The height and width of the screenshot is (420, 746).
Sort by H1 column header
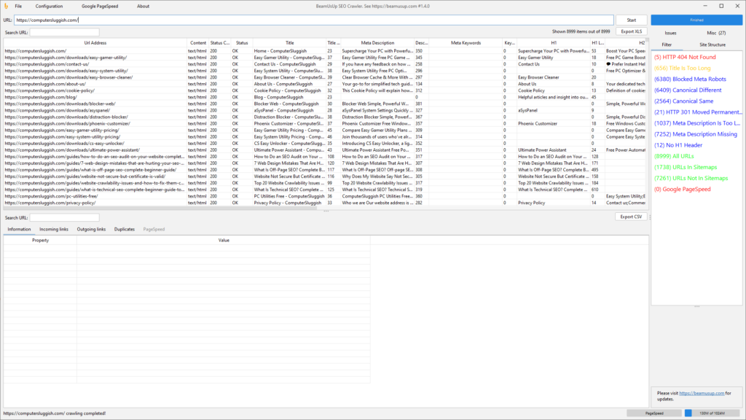[x=554, y=43]
